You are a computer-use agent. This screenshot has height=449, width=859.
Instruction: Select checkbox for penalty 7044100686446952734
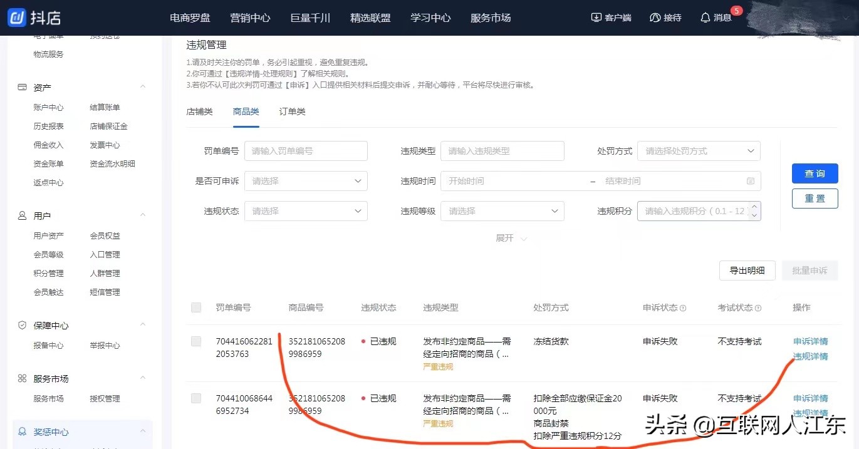click(196, 398)
